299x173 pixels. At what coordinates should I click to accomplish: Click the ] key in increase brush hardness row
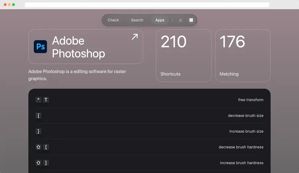click(x=46, y=163)
